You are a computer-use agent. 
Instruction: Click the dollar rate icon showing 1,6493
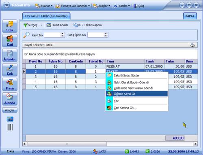point(127,151)
